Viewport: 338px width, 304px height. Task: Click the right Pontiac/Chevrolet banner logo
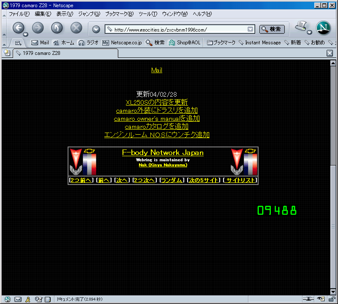coord(244,162)
